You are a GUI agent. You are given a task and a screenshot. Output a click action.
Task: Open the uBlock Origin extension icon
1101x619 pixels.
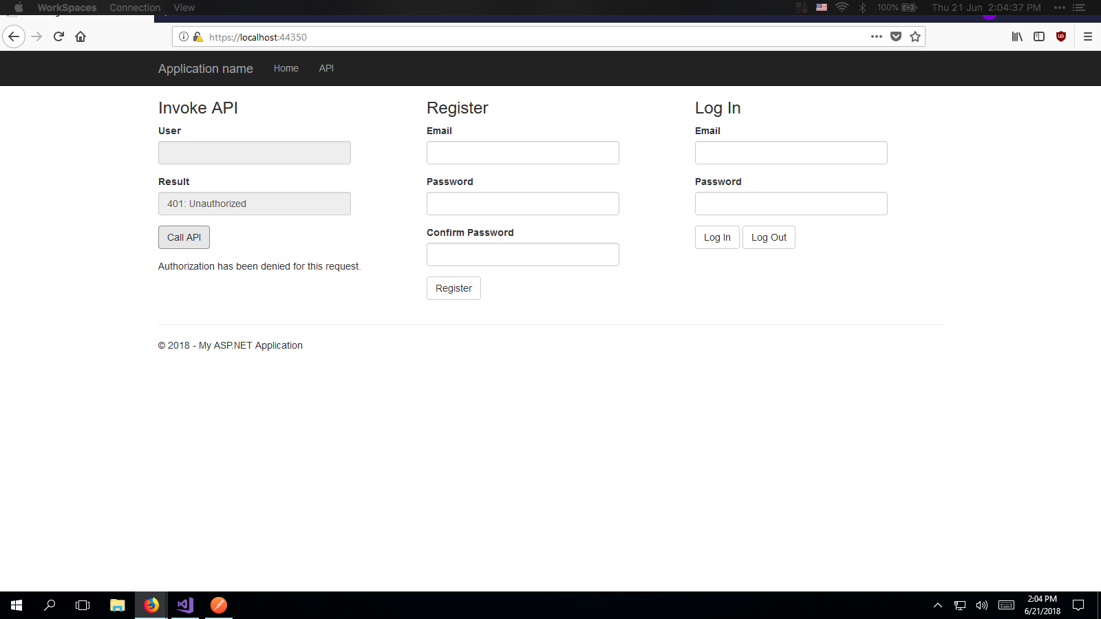click(x=1061, y=36)
